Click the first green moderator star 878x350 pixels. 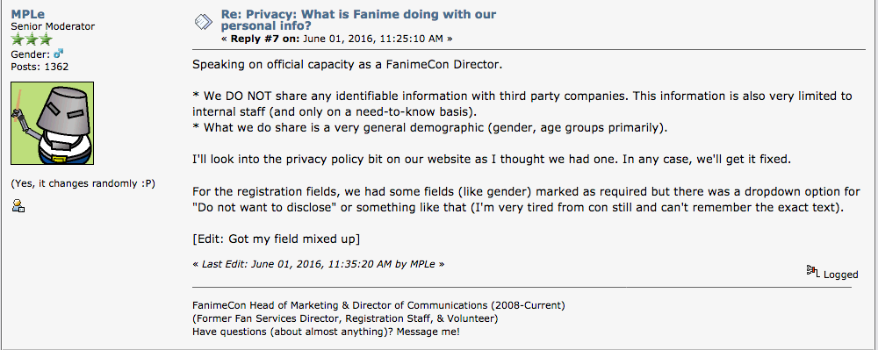tap(18, 39)
